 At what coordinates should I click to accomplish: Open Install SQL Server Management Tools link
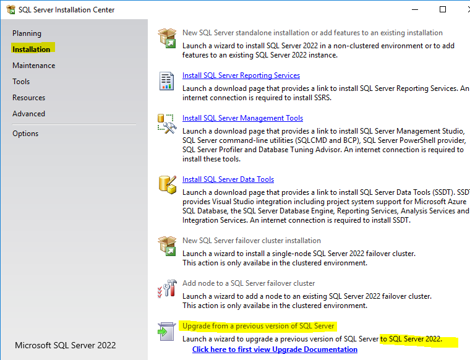click(x=242, y=118)
